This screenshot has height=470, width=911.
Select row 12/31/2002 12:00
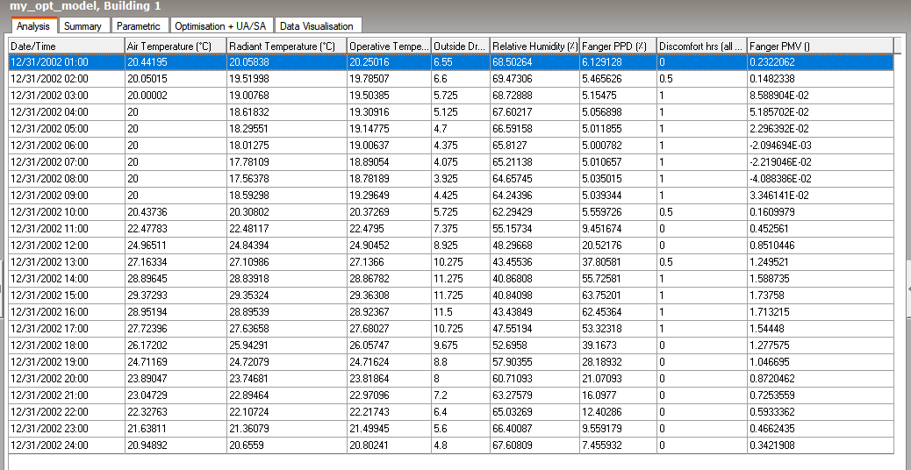point(451,245)
